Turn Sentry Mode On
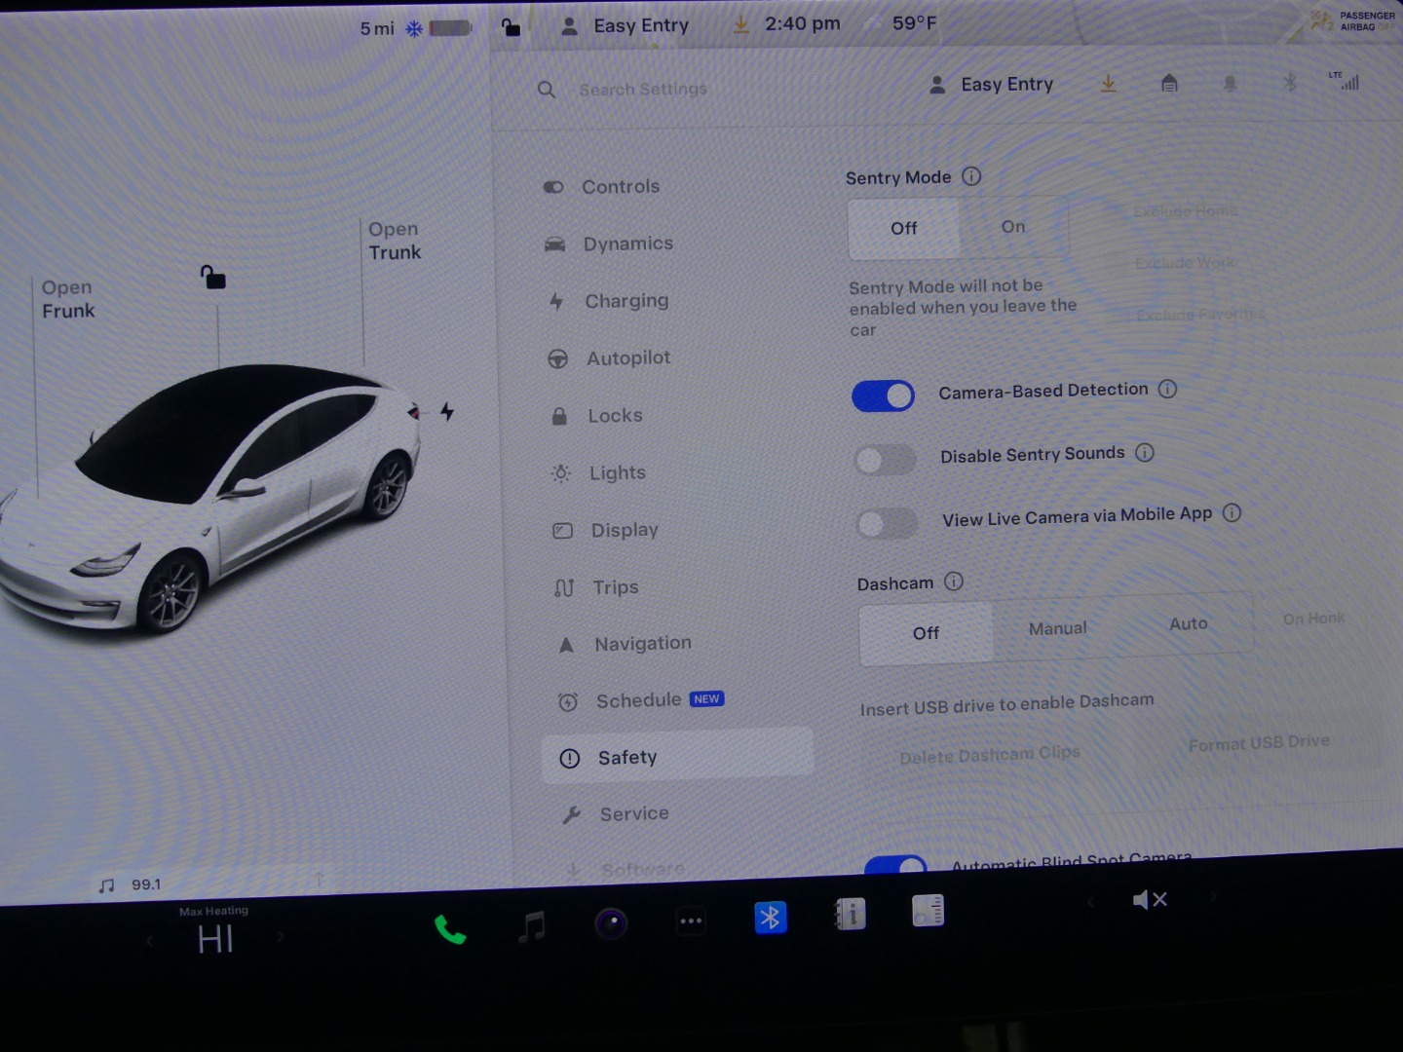The width and height of the screenshot is (1403, 1052). pyautogui.click(x=1013, y=227)
